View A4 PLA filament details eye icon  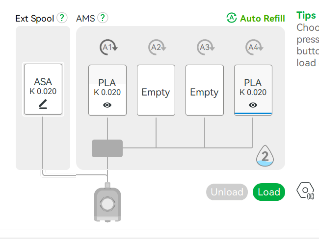253,105
